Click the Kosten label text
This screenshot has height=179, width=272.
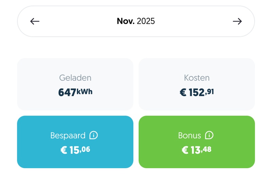197,78
